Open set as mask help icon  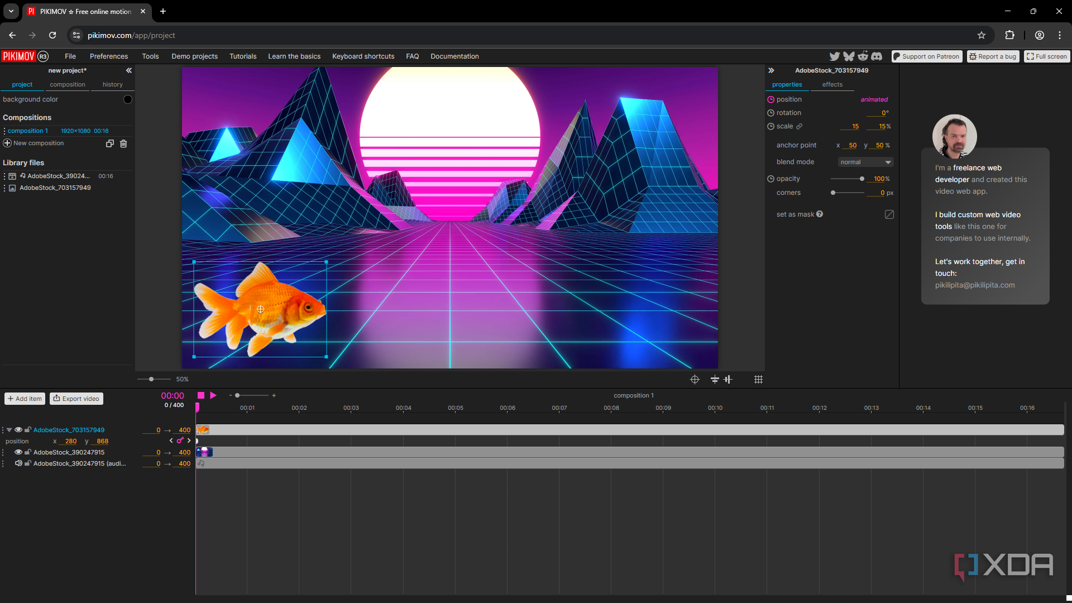pyautogui.click(x=820, y=214)
